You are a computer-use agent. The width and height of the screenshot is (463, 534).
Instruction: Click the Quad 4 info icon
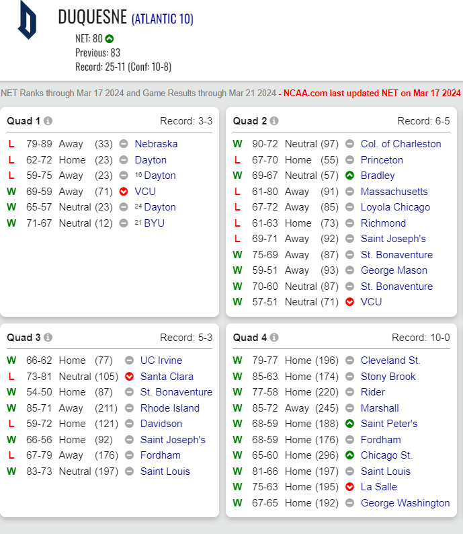point(274,338)
